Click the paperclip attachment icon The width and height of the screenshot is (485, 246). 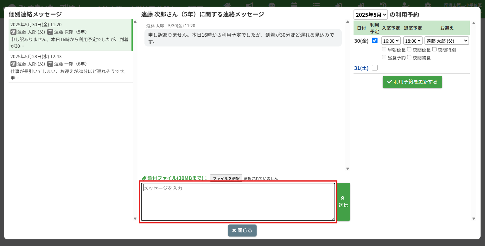(x=144, y=178)
